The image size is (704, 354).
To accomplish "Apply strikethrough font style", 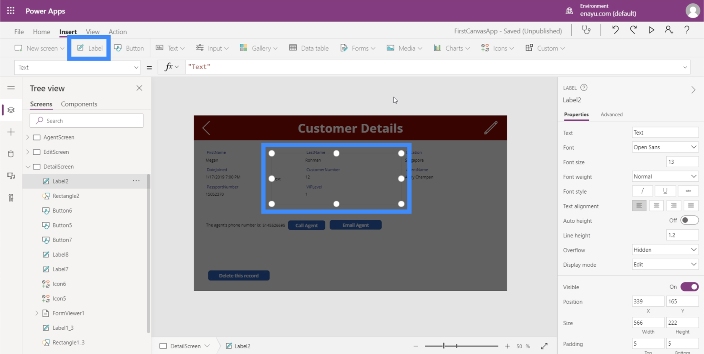I will coord(688,191).
